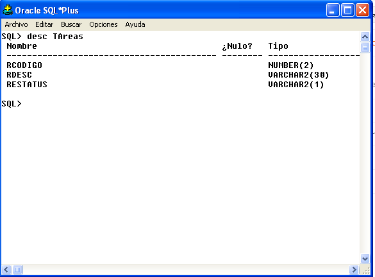Click the RESTATUS column name
This screenshot has height=277, width=375.
coord(27,85)
